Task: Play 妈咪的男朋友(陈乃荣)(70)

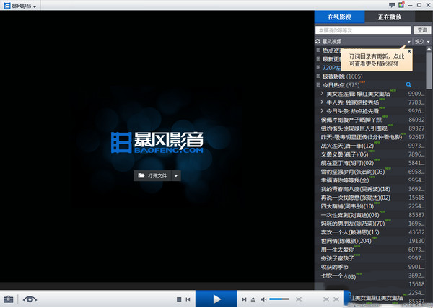Action: (x=353, y=224)
